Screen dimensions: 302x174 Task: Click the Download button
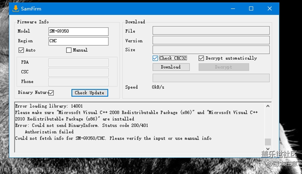pyautogui.click(x=171, y=67)
